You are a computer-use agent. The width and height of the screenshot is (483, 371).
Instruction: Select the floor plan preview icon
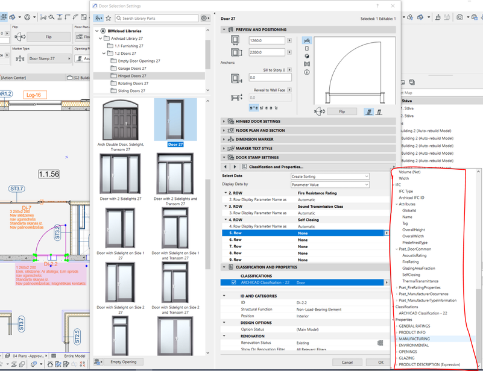point(307,40)
